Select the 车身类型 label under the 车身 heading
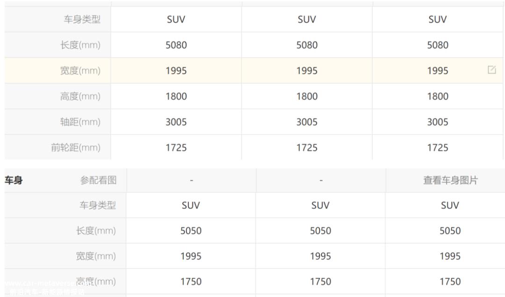The width and height of the screenshot is (505, 297). point(98,205)
